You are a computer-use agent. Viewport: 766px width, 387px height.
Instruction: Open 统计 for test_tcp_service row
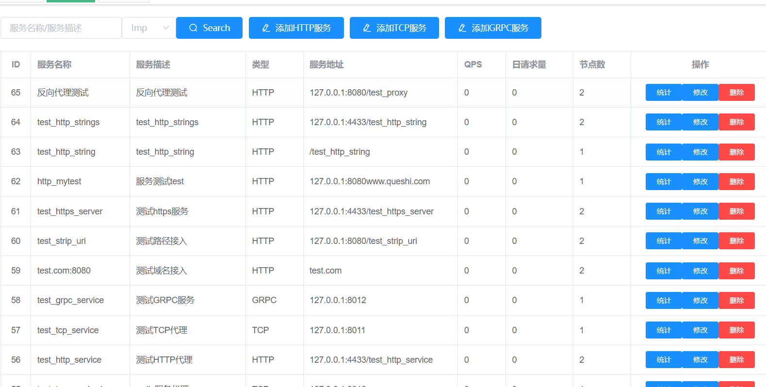(664, 330)
